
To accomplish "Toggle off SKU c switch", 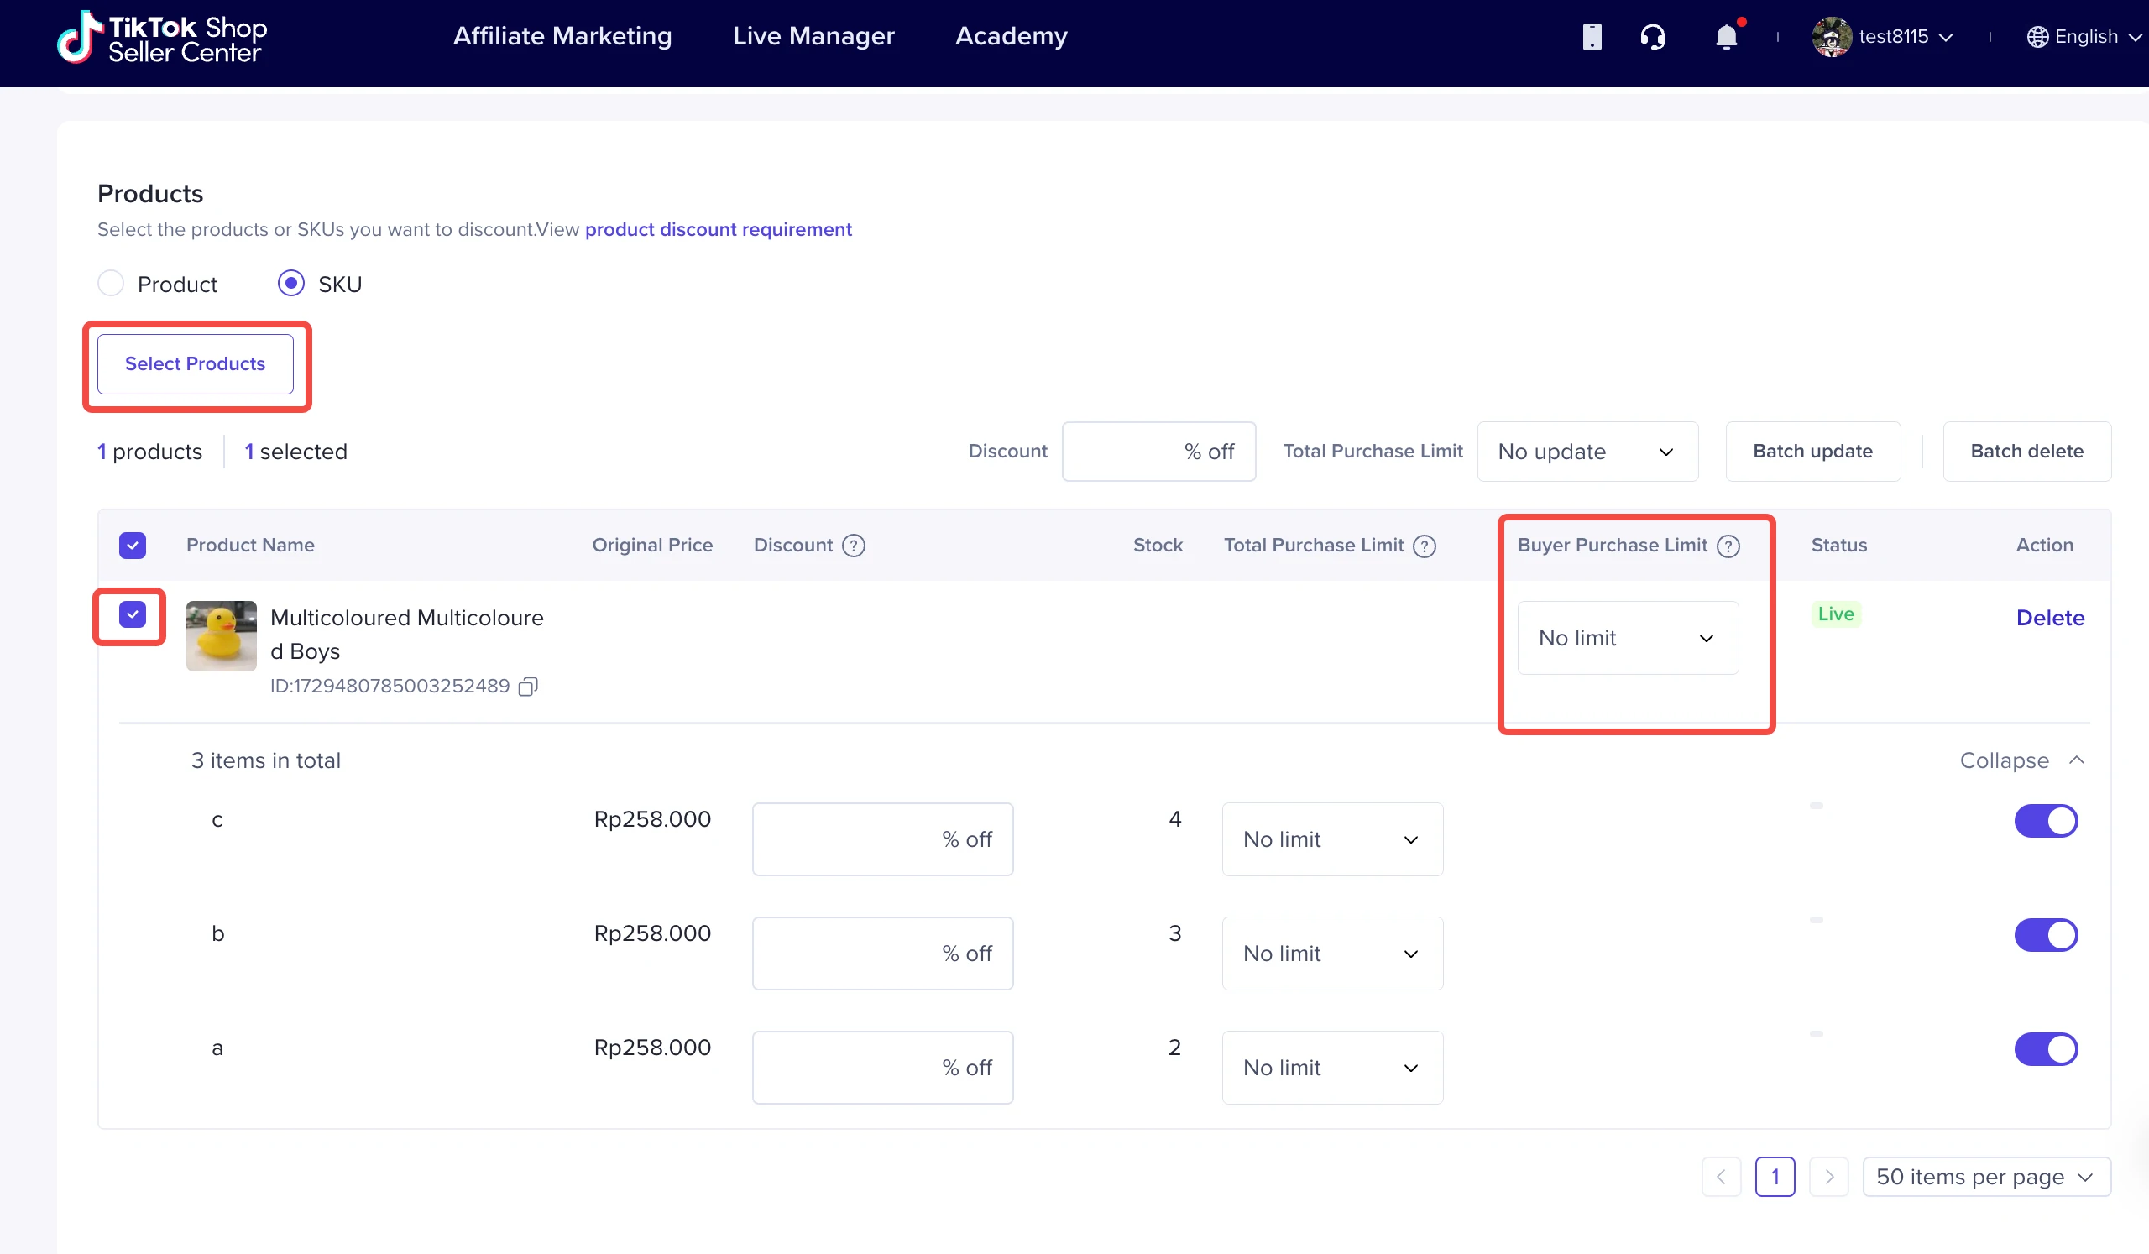I will (2045, 821).
